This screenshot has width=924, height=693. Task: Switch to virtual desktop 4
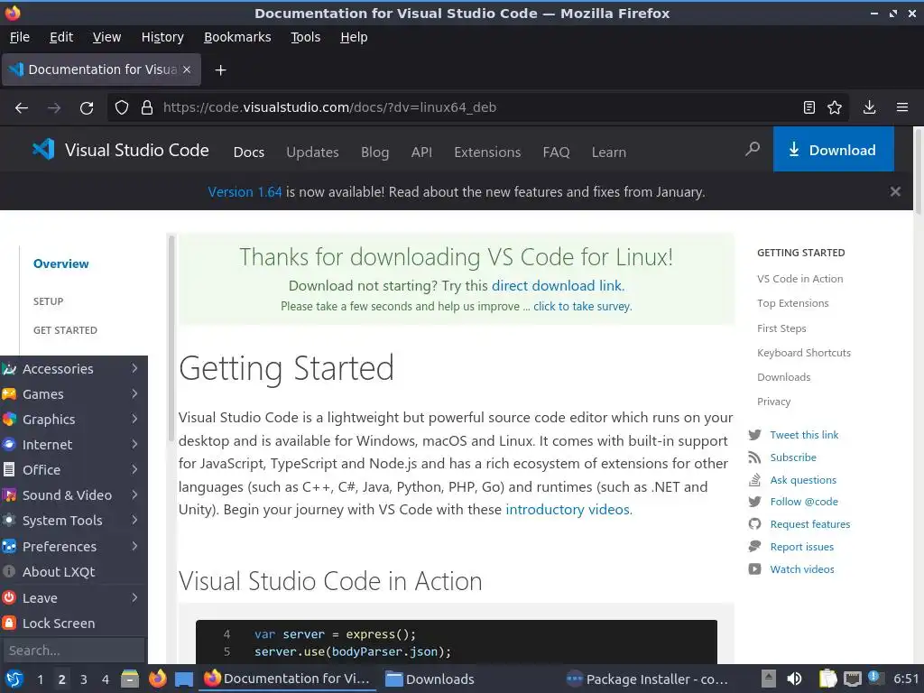[x=106, y=679]
